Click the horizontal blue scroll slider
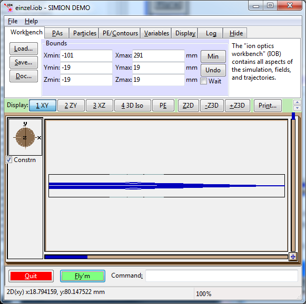306x304 pixels. [x=66, y=256]
